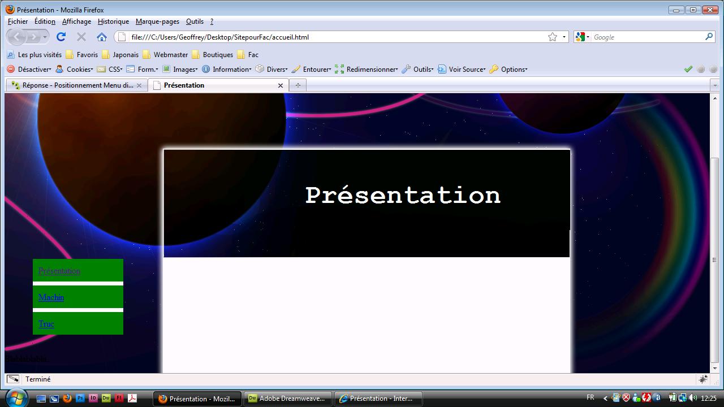This screenshot has height=407, width=724.
Task: Open the Windows Start menu
Action: pyautogui.click(x=16, y=398)
